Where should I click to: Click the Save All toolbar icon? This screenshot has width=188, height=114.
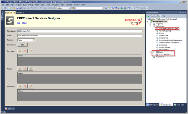point(20,8)
